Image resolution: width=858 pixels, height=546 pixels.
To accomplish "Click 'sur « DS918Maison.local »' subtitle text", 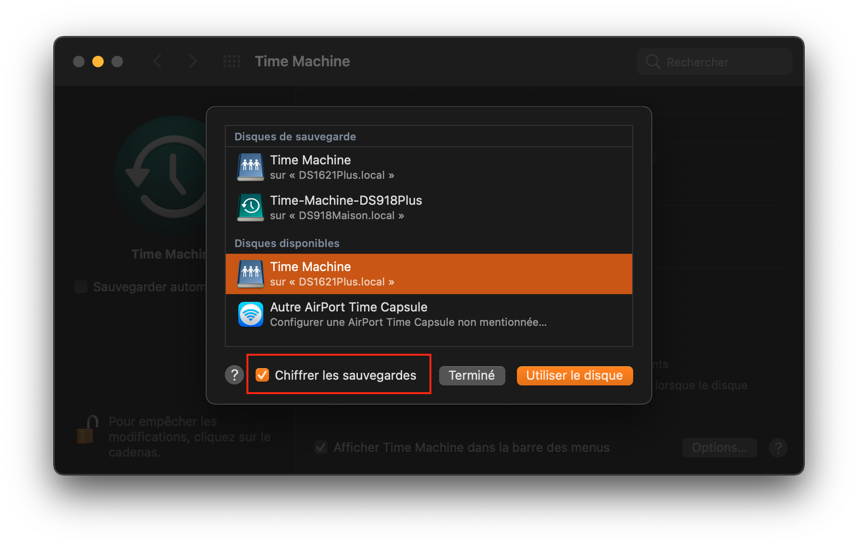I will [337, 215].
